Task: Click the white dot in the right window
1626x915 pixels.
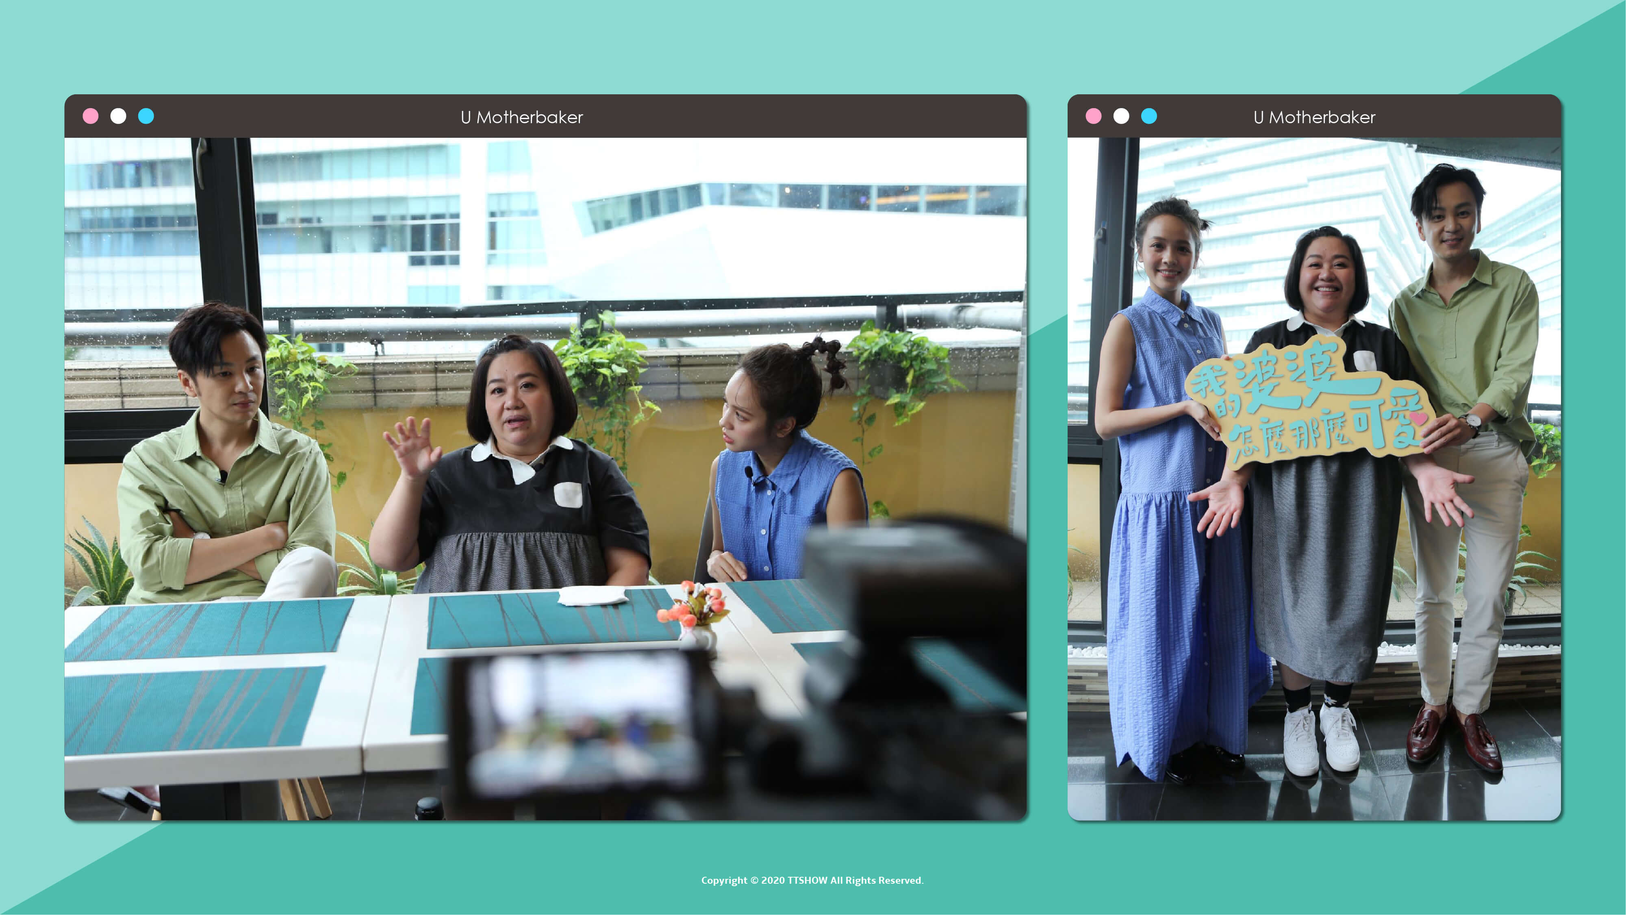Action: coord(1121,116)
